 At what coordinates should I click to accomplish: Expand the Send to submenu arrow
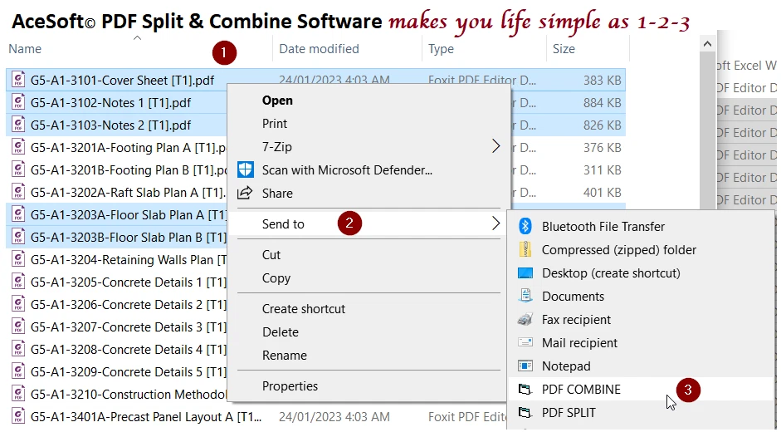[x=495, y=223]
